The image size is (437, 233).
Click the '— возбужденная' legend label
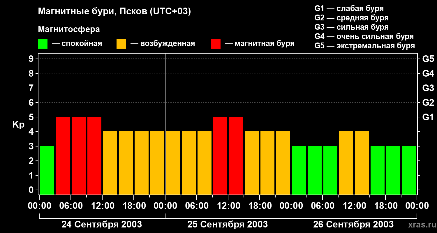tap(163, 44)
